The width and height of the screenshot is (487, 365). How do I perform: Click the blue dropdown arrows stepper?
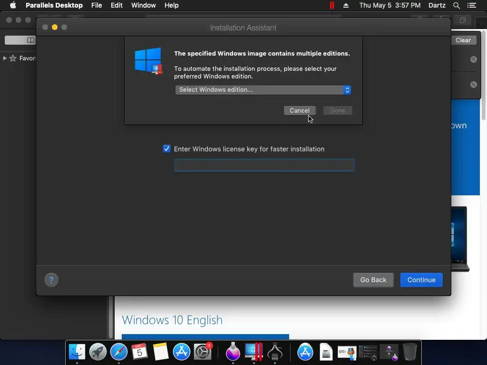click(x=347, y=90)
